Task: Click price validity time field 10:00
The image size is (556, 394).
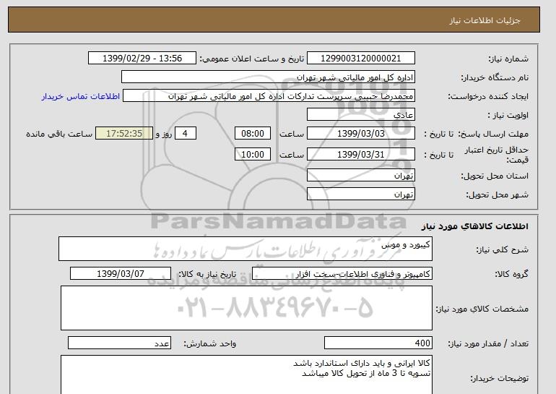Action: click(x=253, y=155)
